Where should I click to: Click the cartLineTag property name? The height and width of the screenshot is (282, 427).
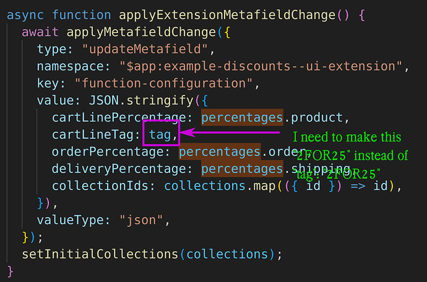pyautogui.click(x=93, y=134)
